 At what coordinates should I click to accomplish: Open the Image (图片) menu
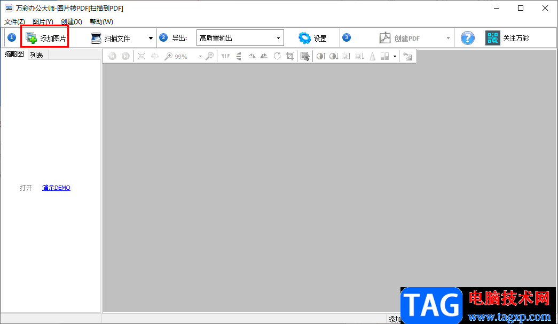[x=43, y=22]
